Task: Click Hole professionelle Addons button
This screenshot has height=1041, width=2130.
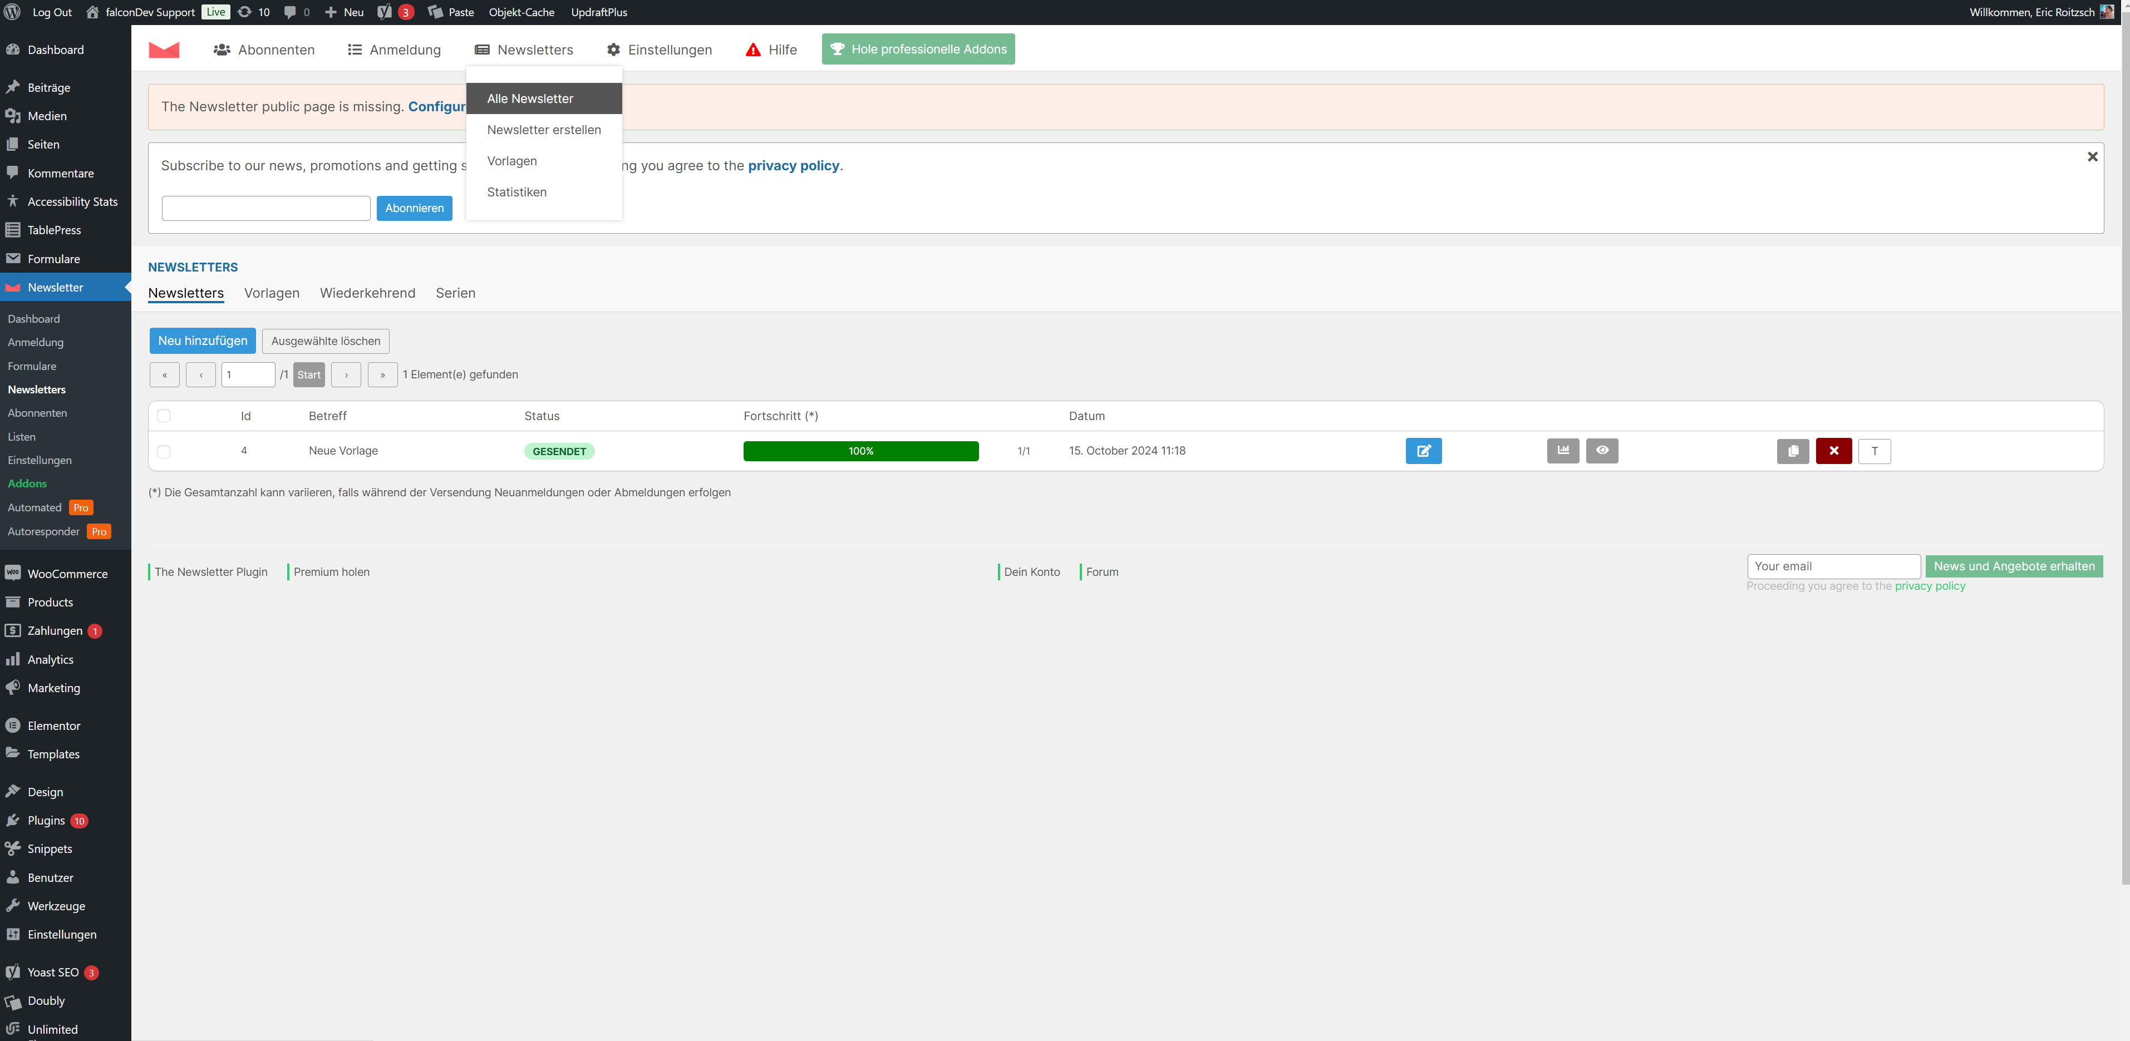Action: pos(918,49)
